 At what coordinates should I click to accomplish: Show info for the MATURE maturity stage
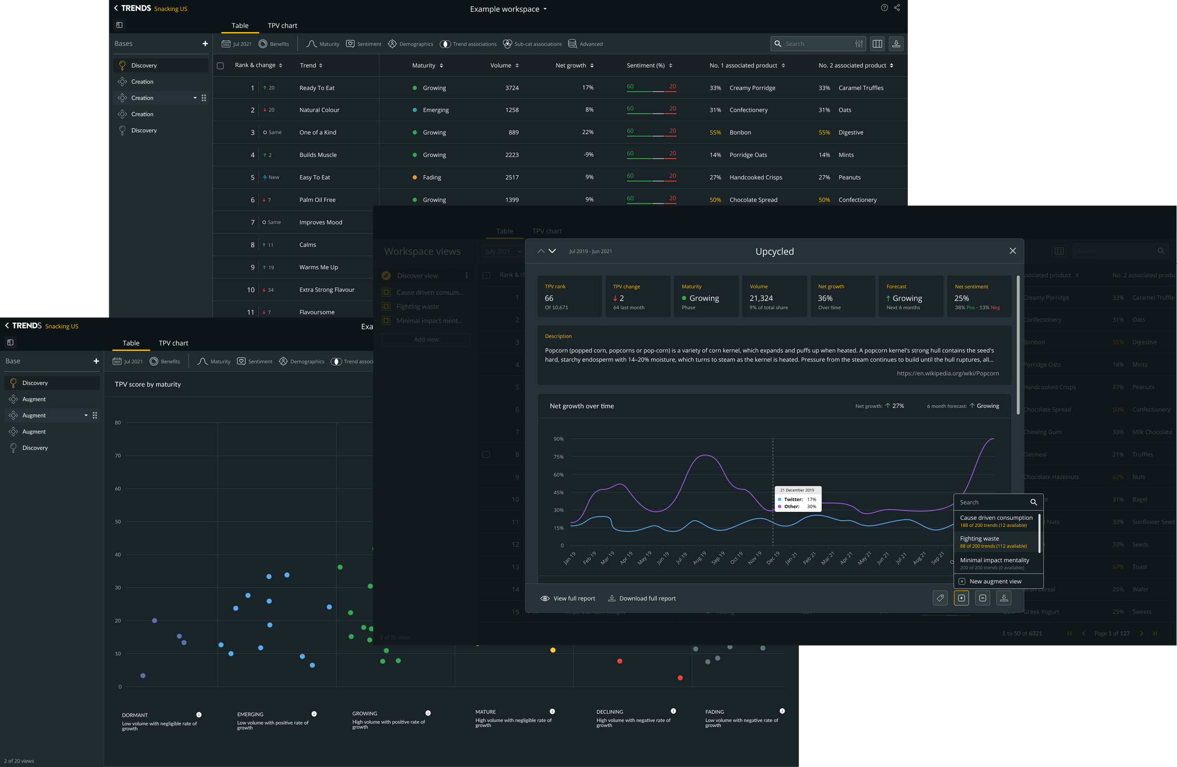coord(552,711)
